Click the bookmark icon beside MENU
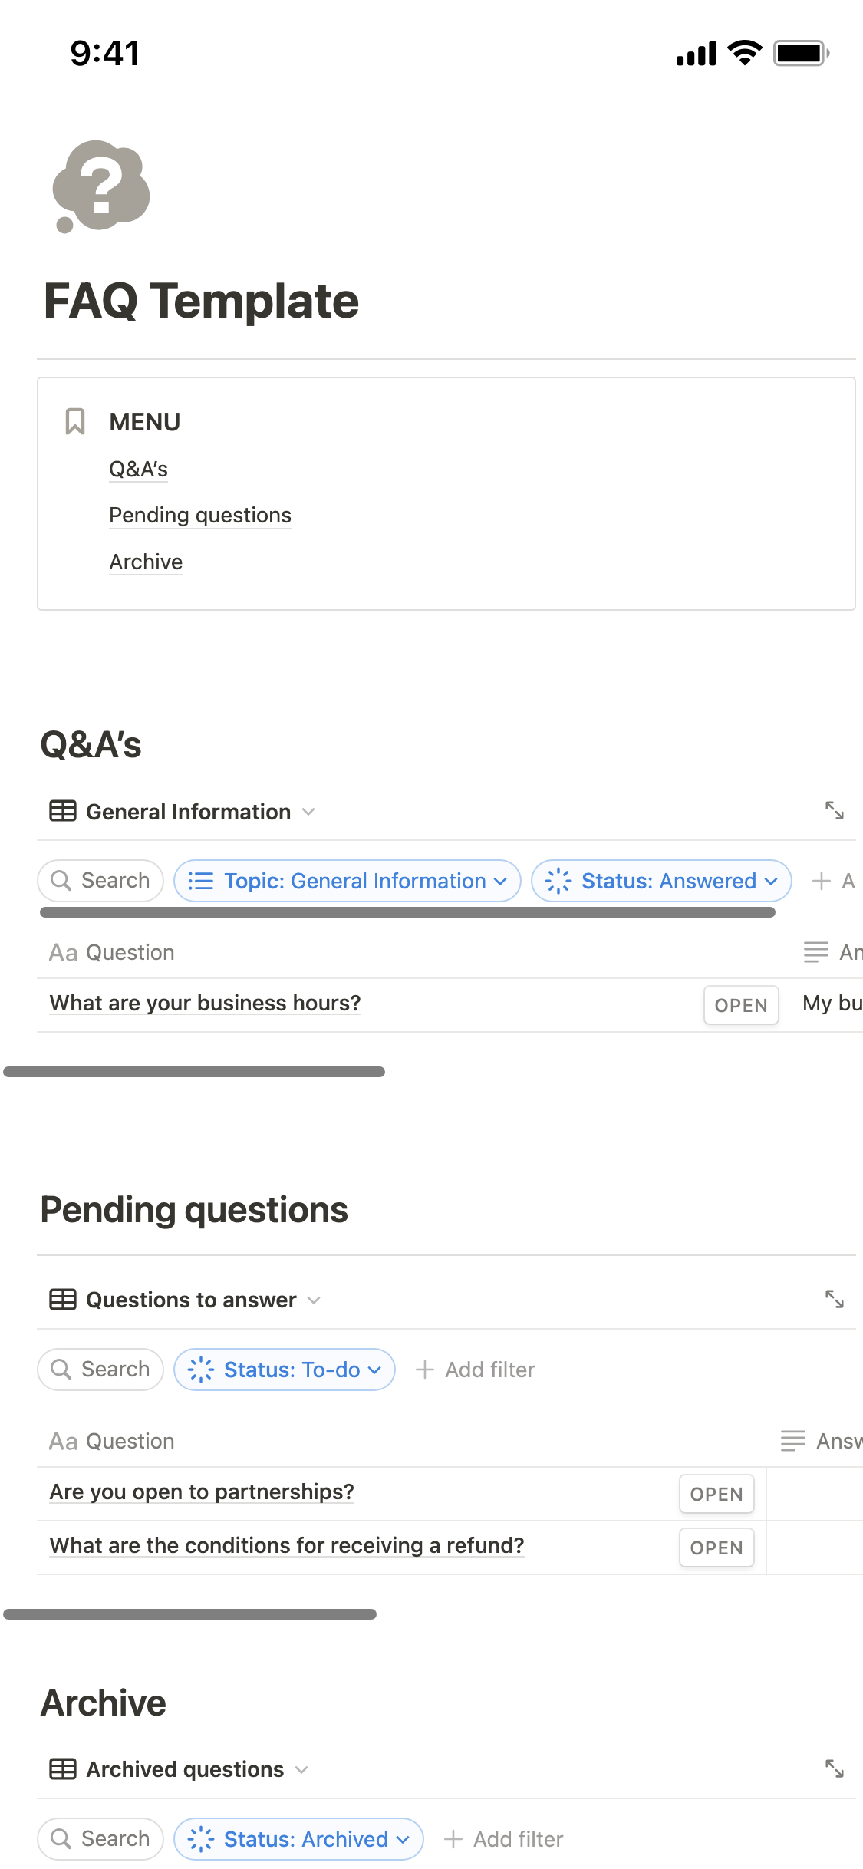 [x=74, y=421]
